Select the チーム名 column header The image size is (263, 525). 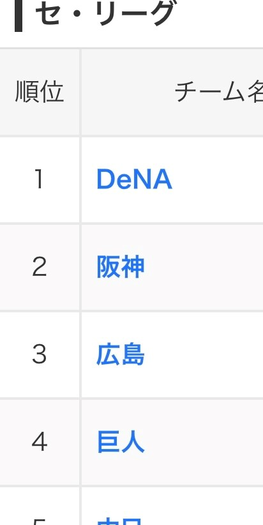point(218,93)
